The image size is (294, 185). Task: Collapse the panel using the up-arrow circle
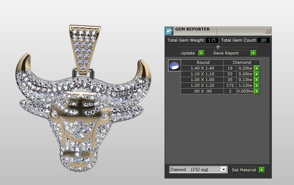[x=218, y=47]
